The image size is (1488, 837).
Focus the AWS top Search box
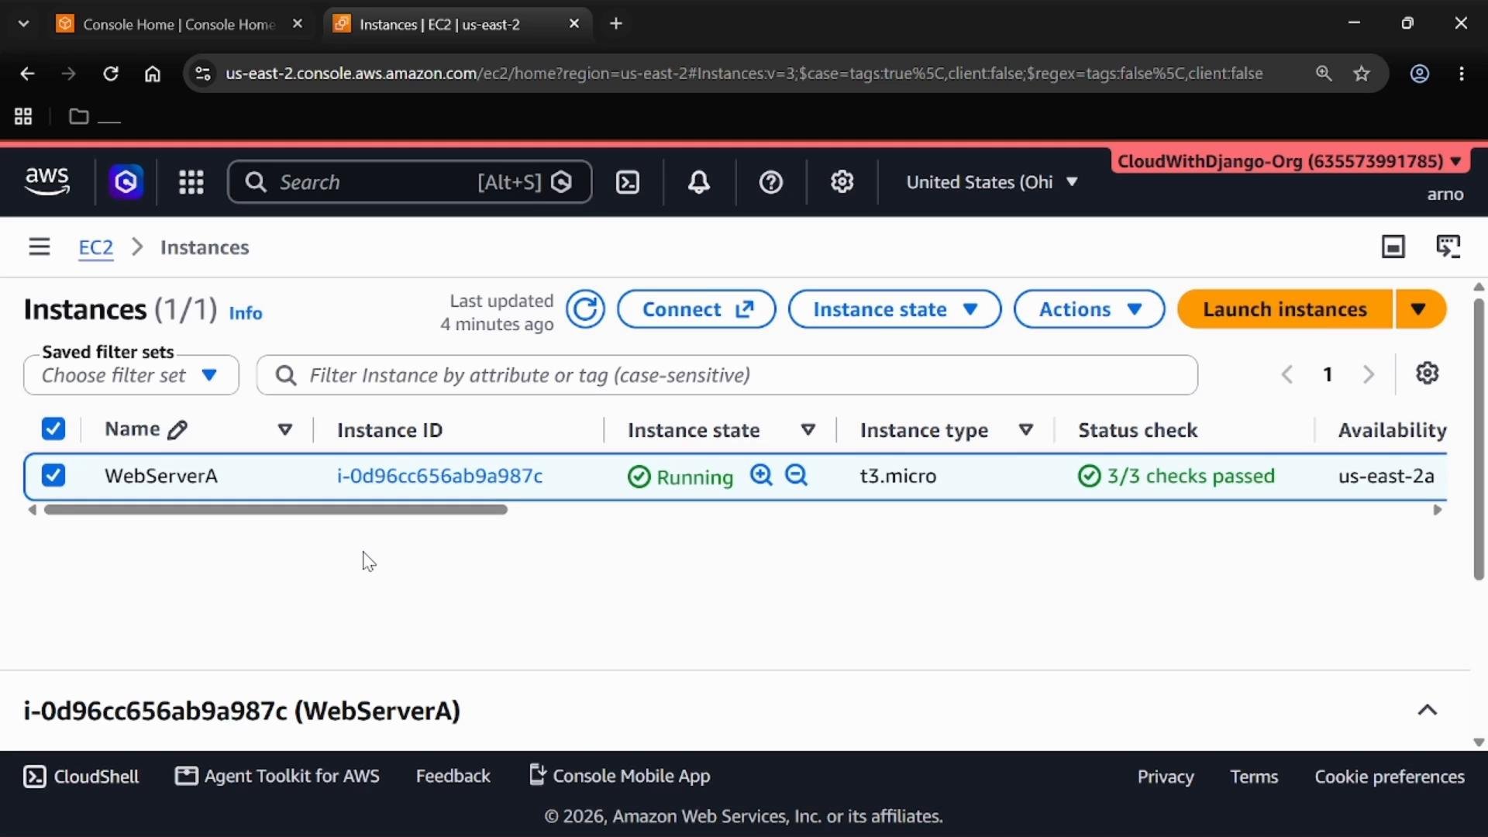[x=409, y=182]
